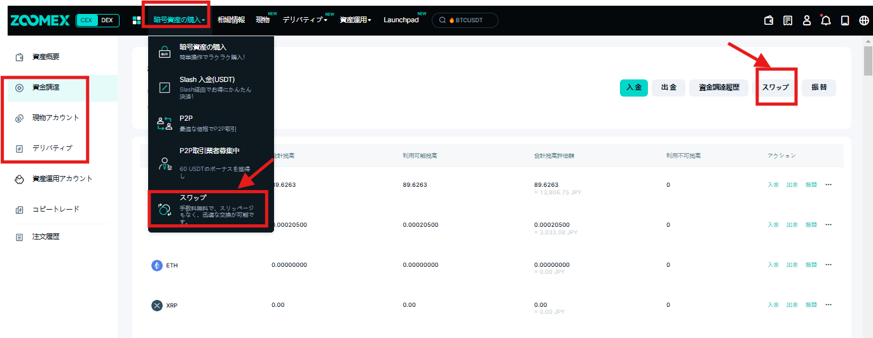
Task: Open the user profile icon
Action: 807,20
